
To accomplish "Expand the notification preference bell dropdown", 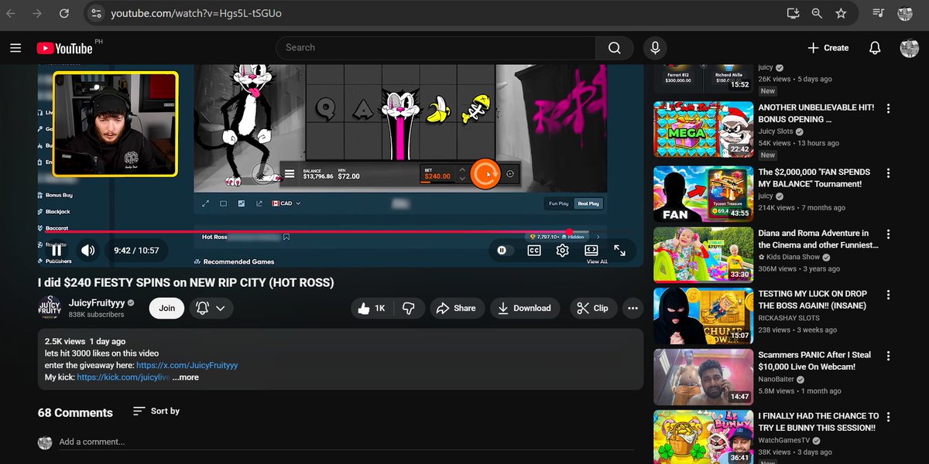I will click(211, 308).
